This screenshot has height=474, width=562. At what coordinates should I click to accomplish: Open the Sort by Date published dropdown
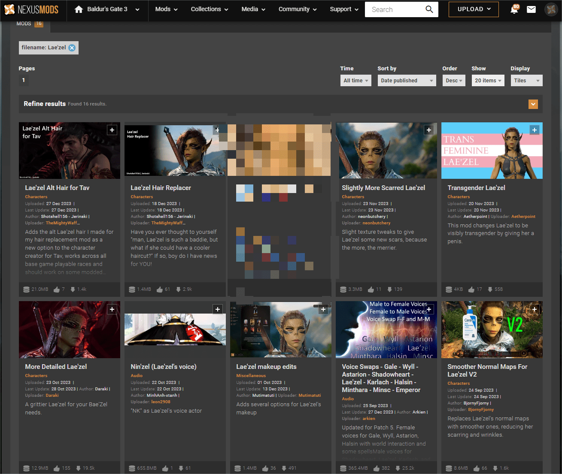tap(407, 81)
